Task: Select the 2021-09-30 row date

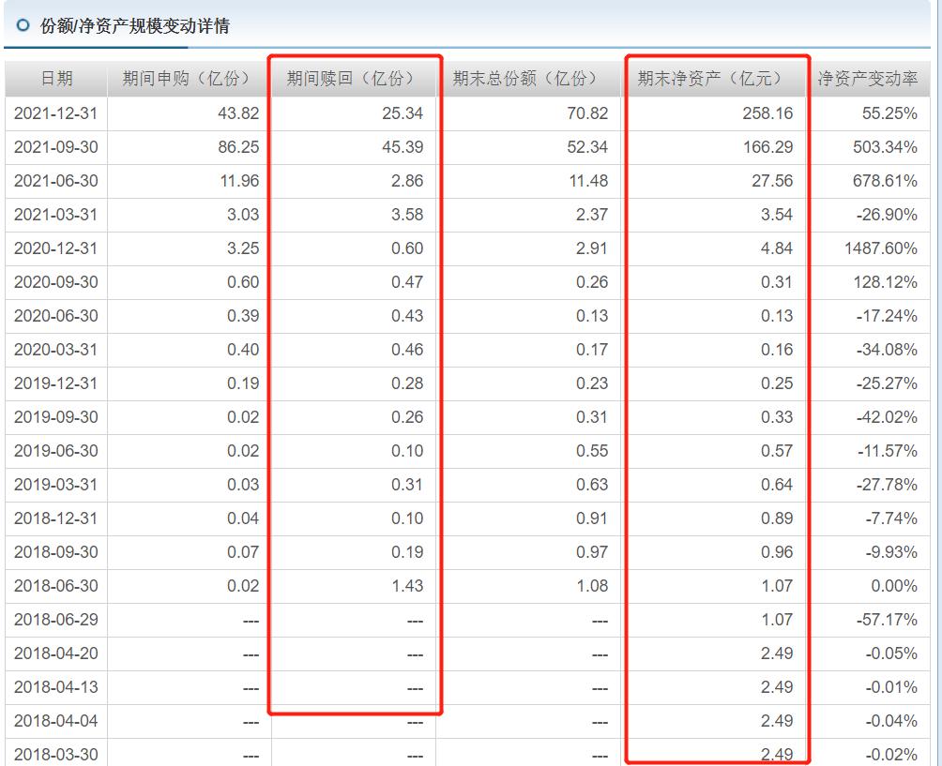Action: point(57,146)
